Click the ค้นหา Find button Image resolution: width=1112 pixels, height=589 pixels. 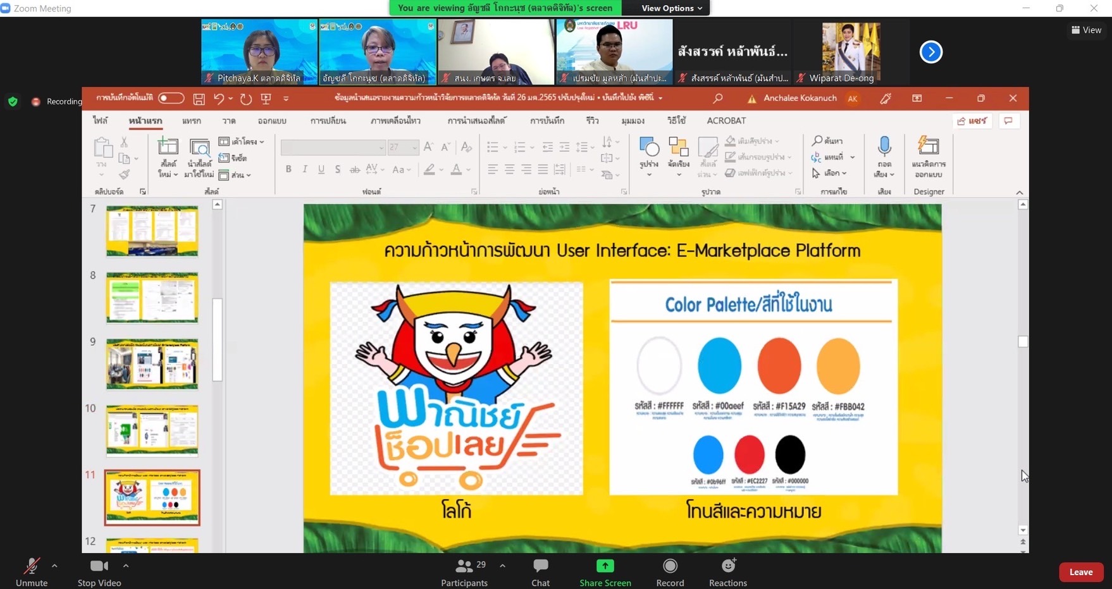point(827,141)
